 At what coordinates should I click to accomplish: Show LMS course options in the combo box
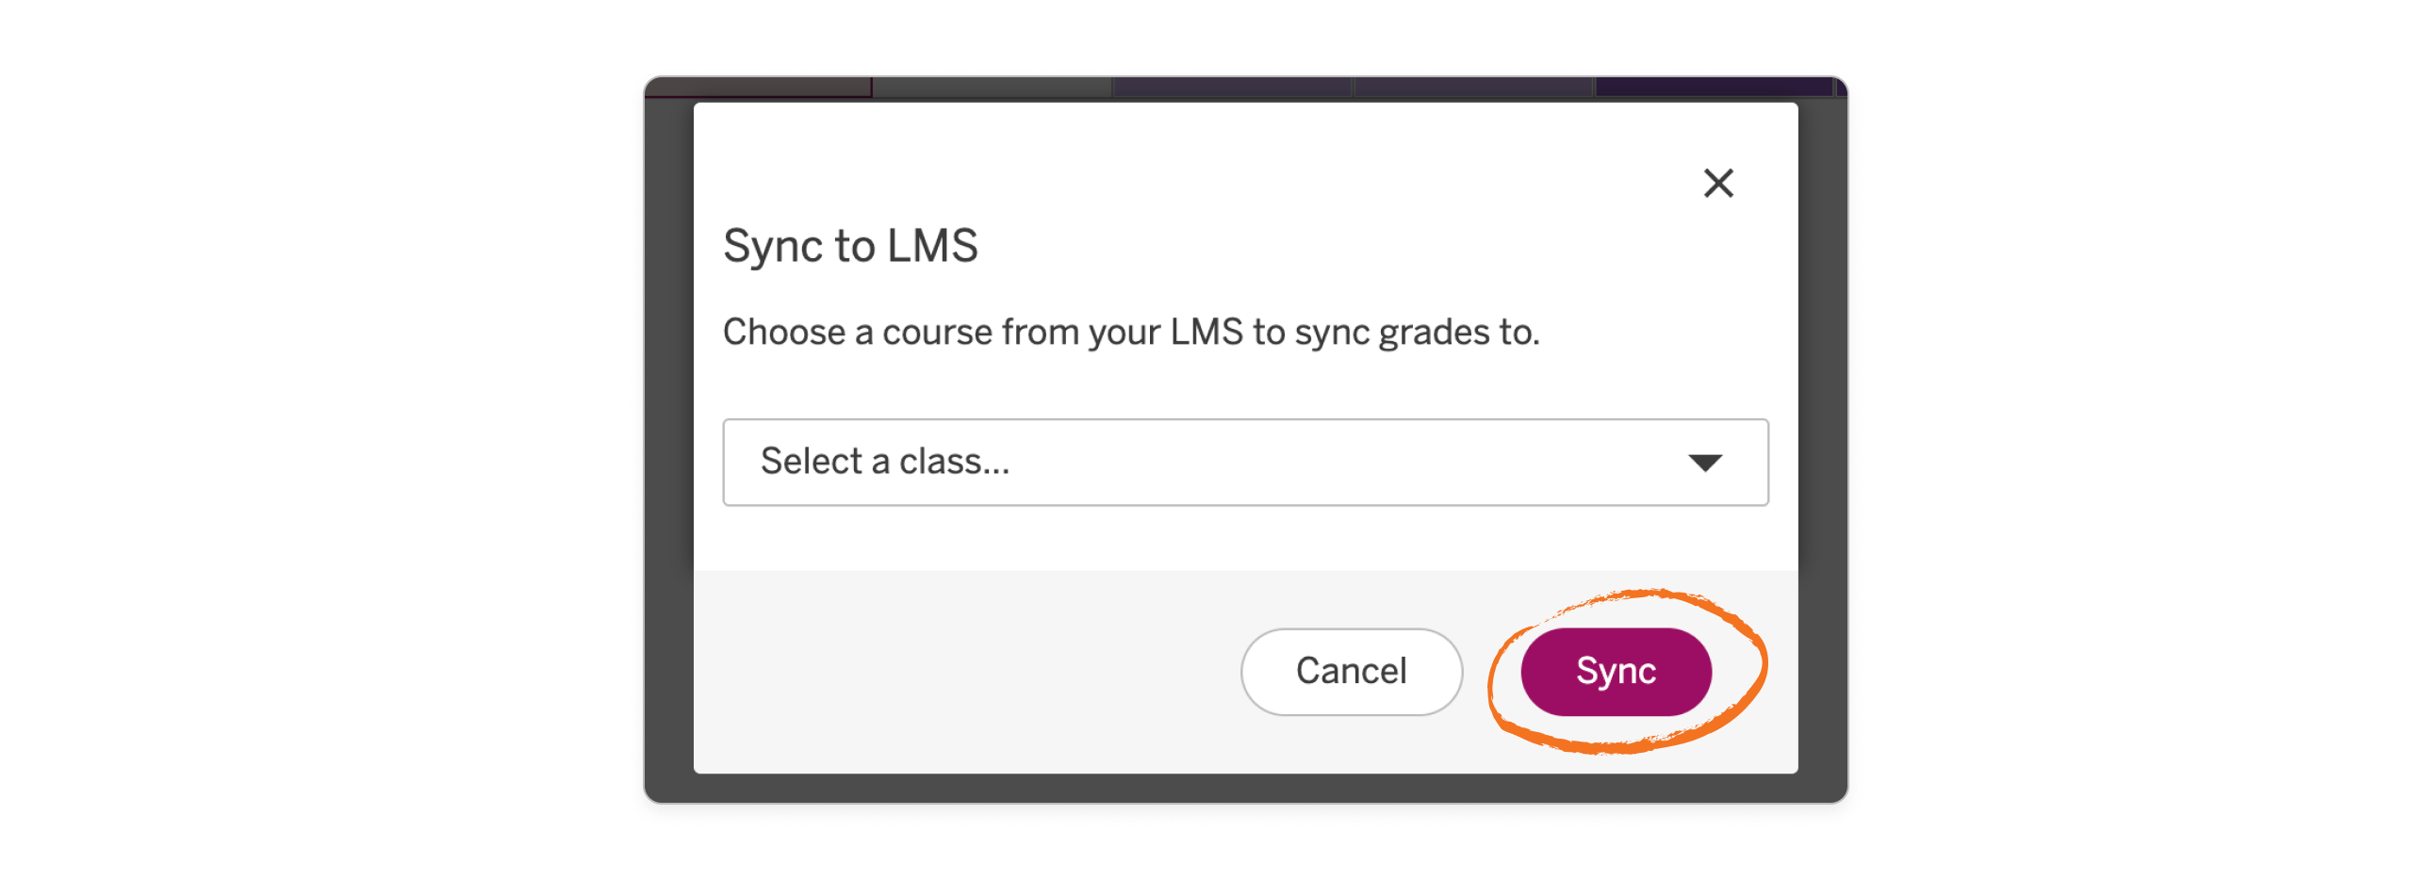coord(1244,462)
